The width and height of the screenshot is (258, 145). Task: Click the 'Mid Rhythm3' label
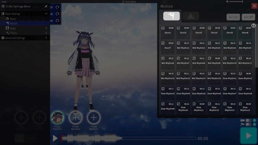214,48
